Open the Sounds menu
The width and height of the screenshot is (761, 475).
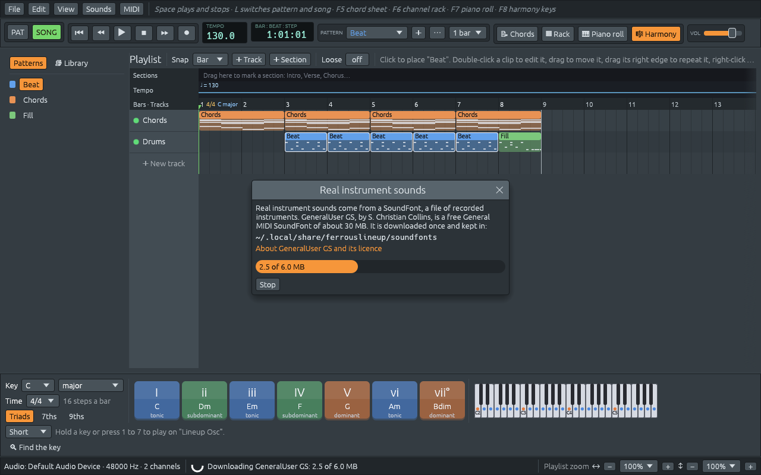(98, 9)
